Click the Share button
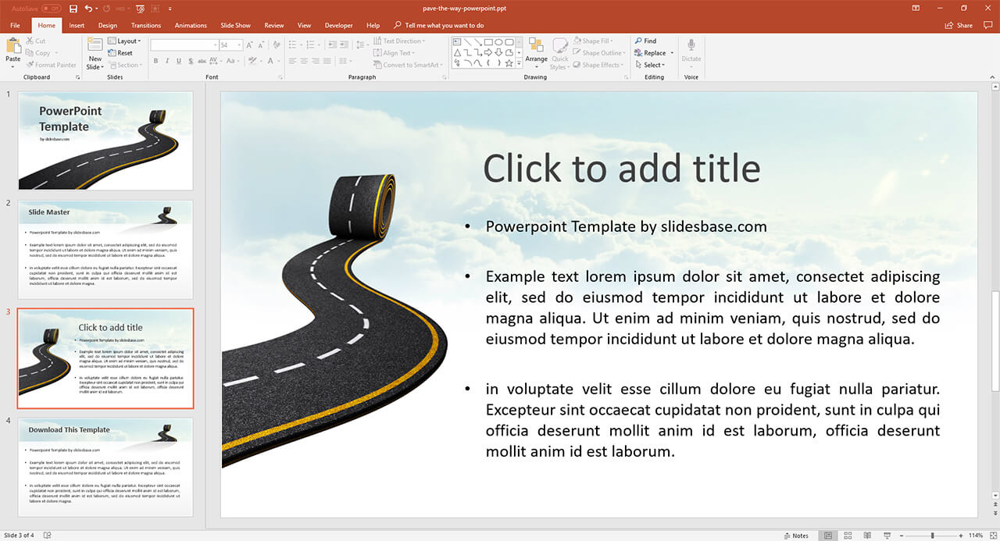 coord(959,25)
